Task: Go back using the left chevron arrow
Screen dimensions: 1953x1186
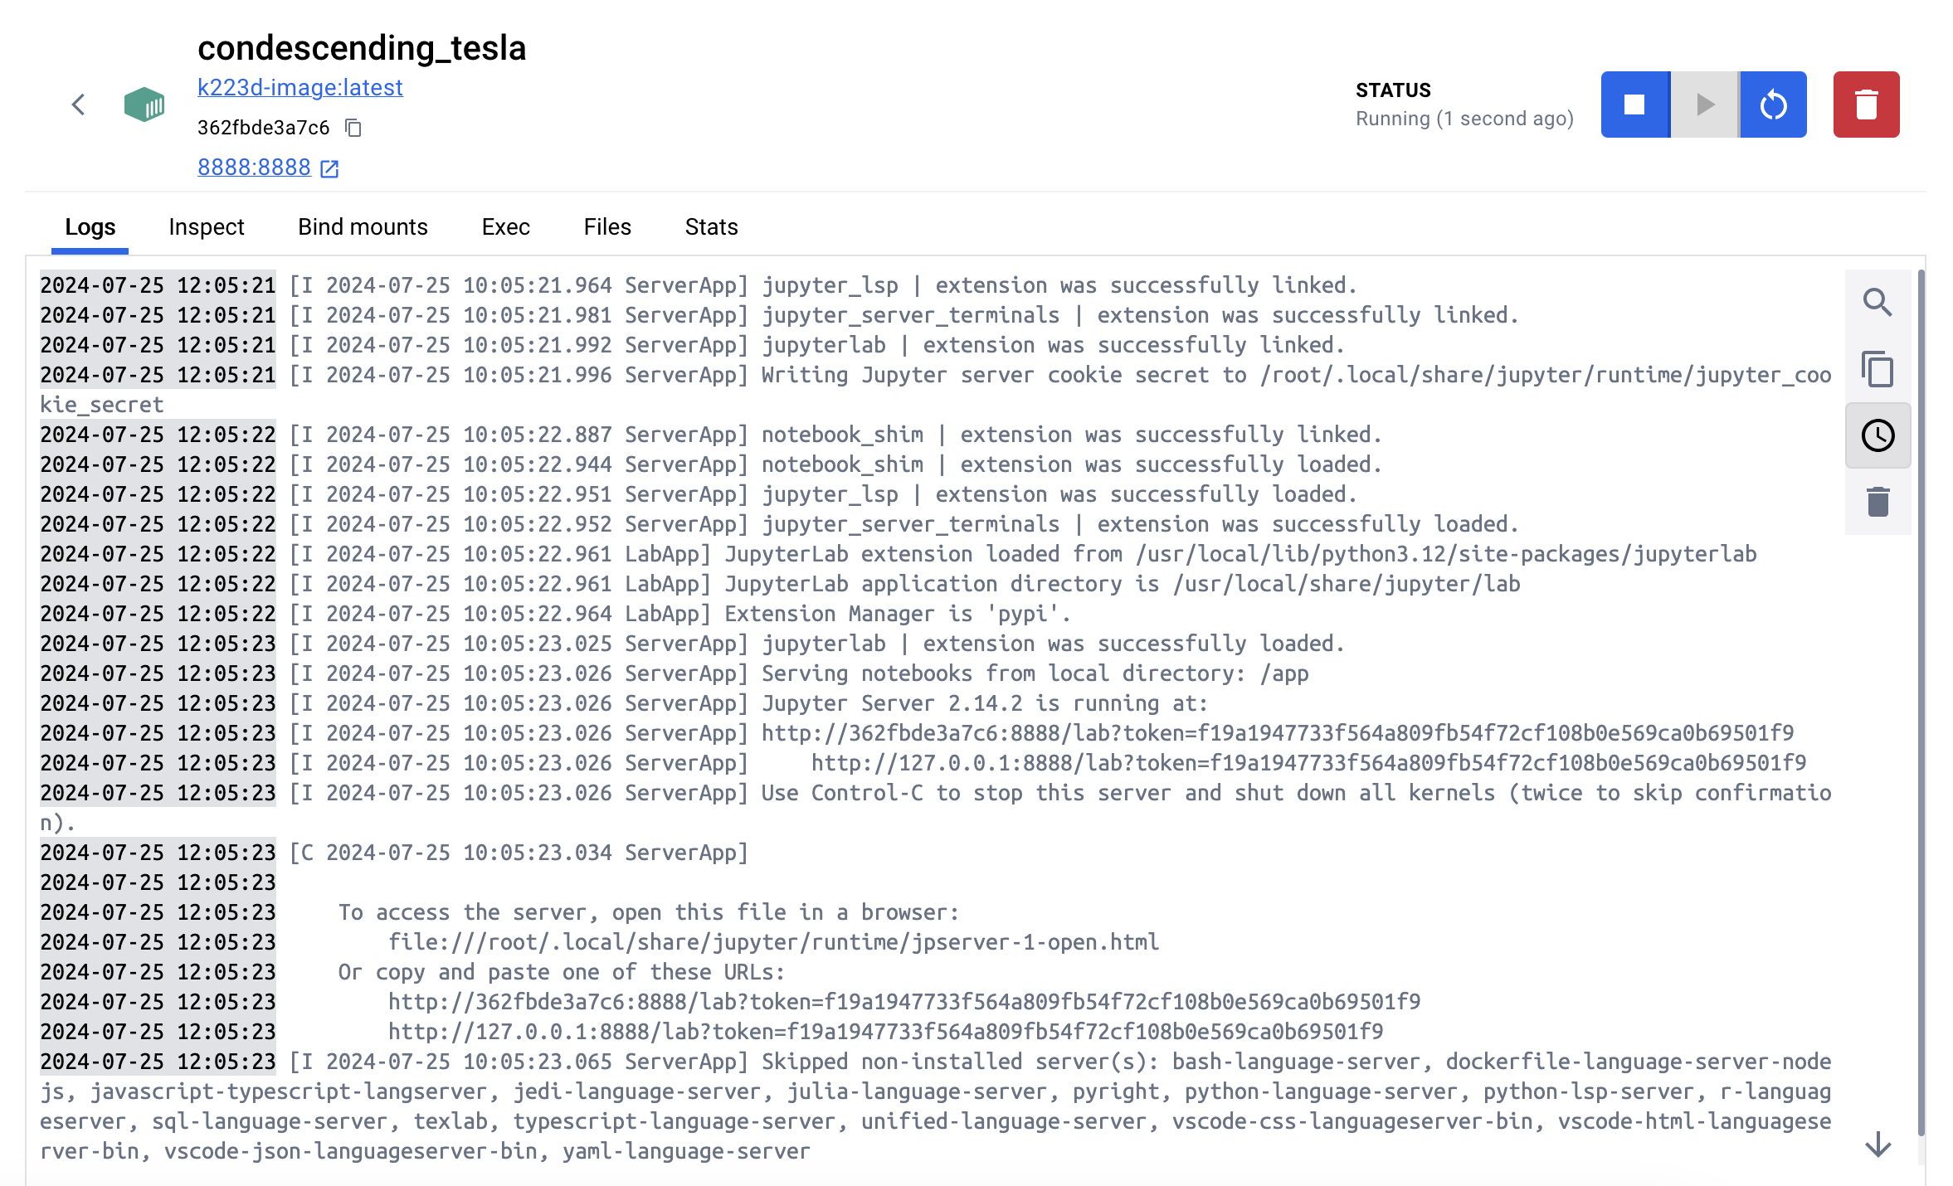Action: click(79, 105)
